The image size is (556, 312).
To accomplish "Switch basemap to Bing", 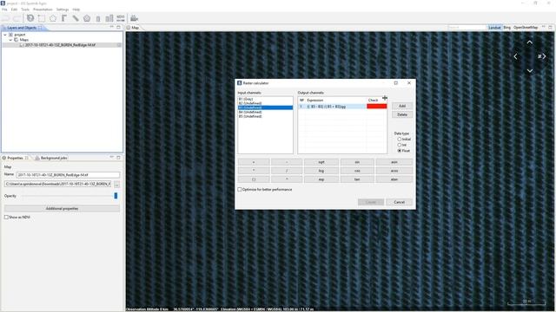I will tap(507, 27).
